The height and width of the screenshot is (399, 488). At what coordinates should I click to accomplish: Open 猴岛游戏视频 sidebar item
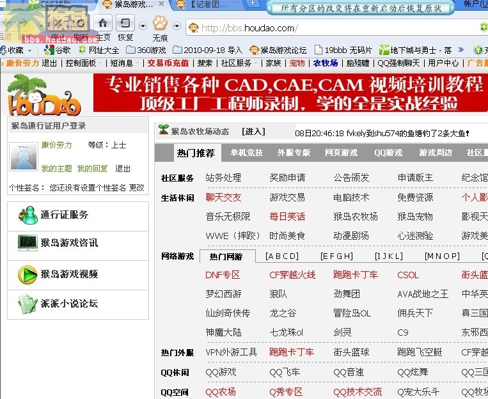78,274
